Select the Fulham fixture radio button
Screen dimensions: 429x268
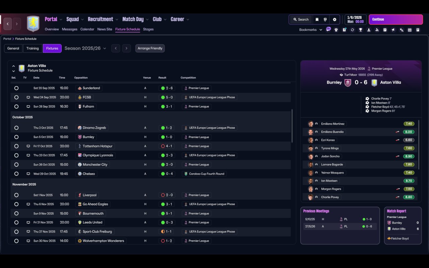point(16,107)
